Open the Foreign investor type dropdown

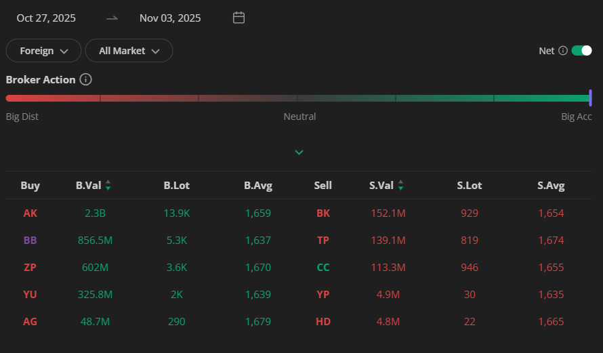click(x=44, y=51)
